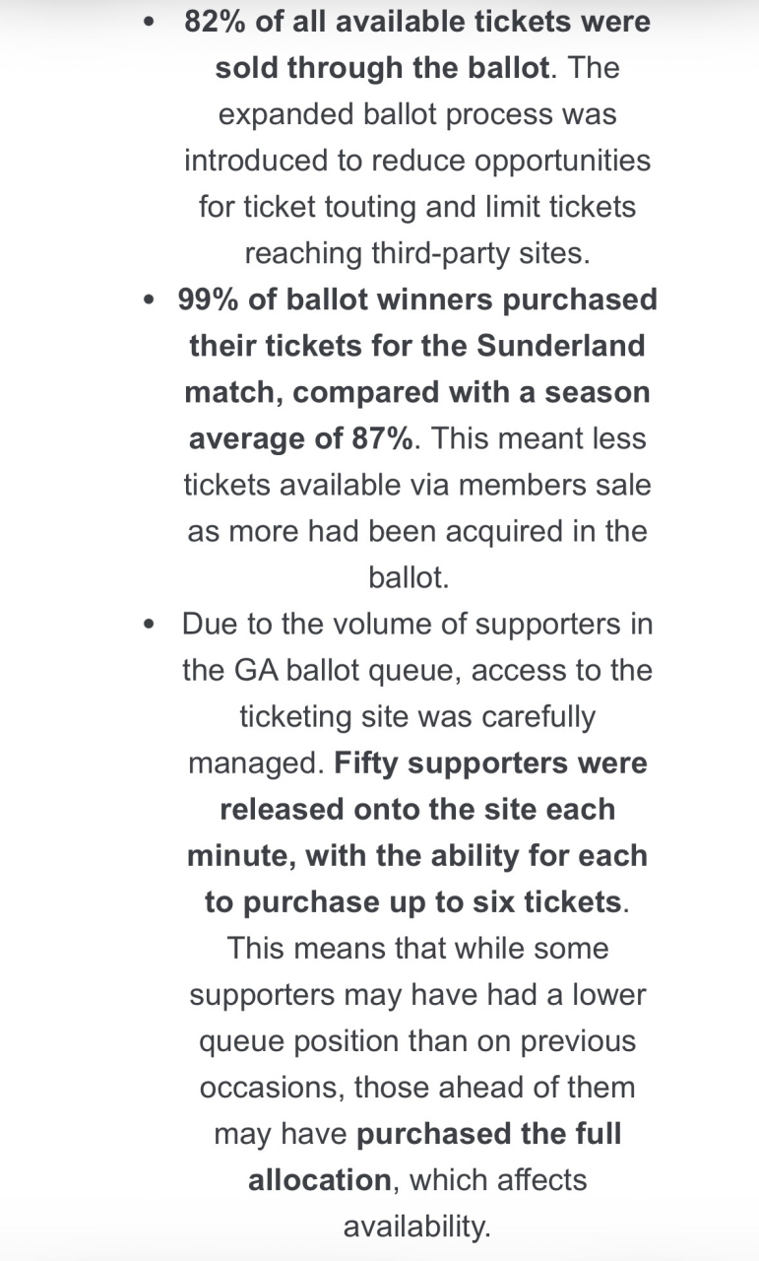Click the final word "availability."

click(416, 1226)
